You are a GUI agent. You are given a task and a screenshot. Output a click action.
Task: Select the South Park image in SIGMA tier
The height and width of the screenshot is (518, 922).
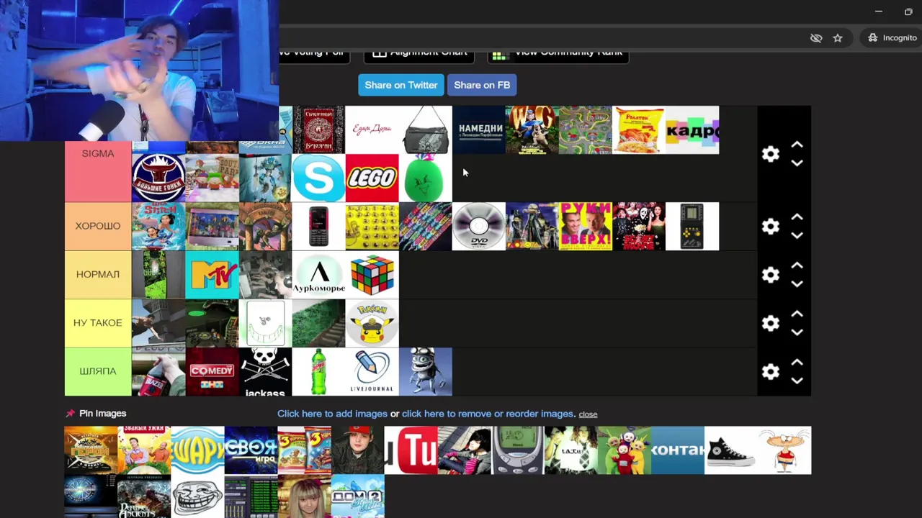tap(212, 178)
